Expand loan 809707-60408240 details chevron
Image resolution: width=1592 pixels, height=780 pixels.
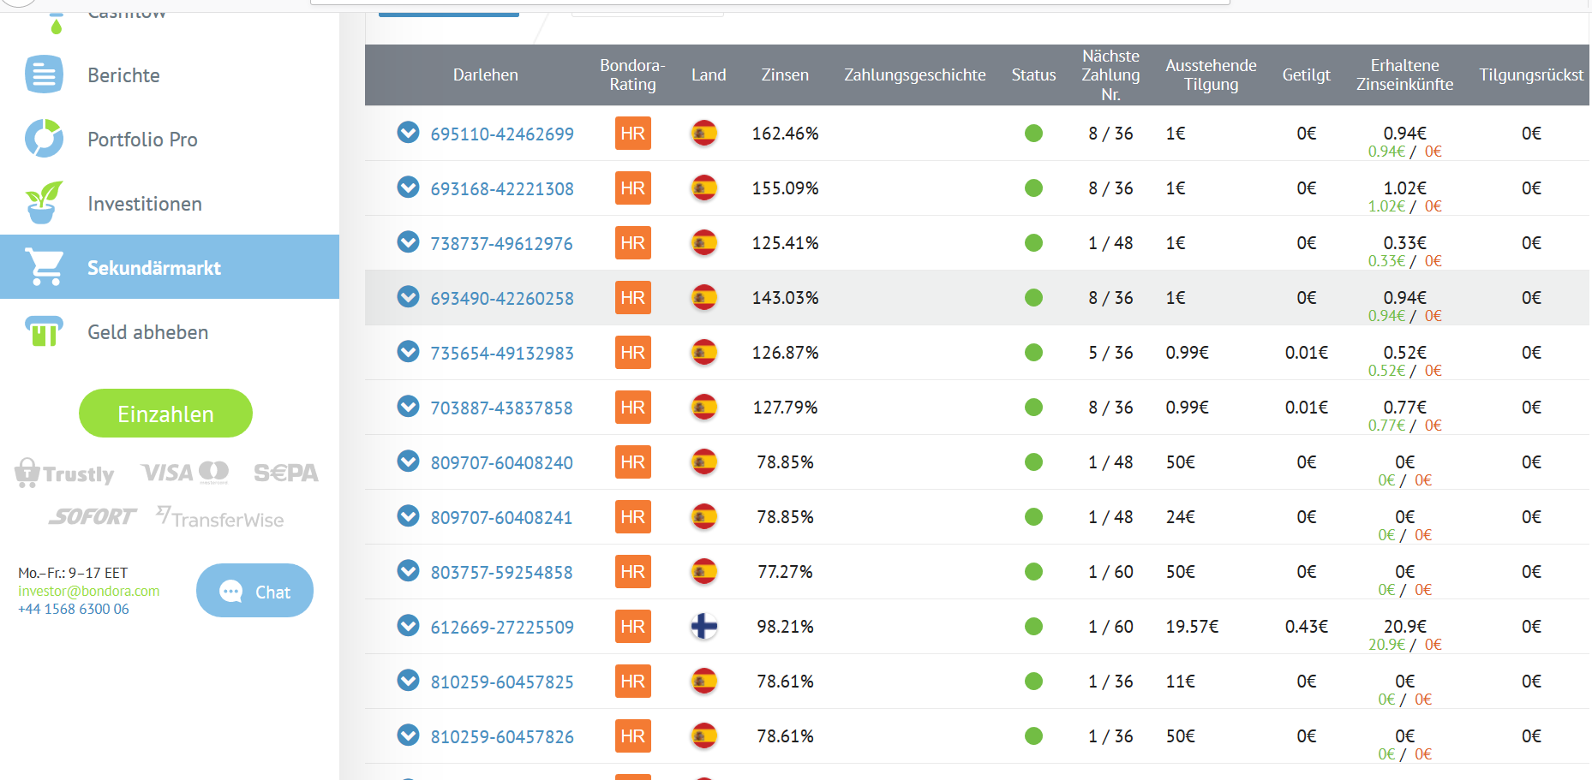click(x=408, y=461)
